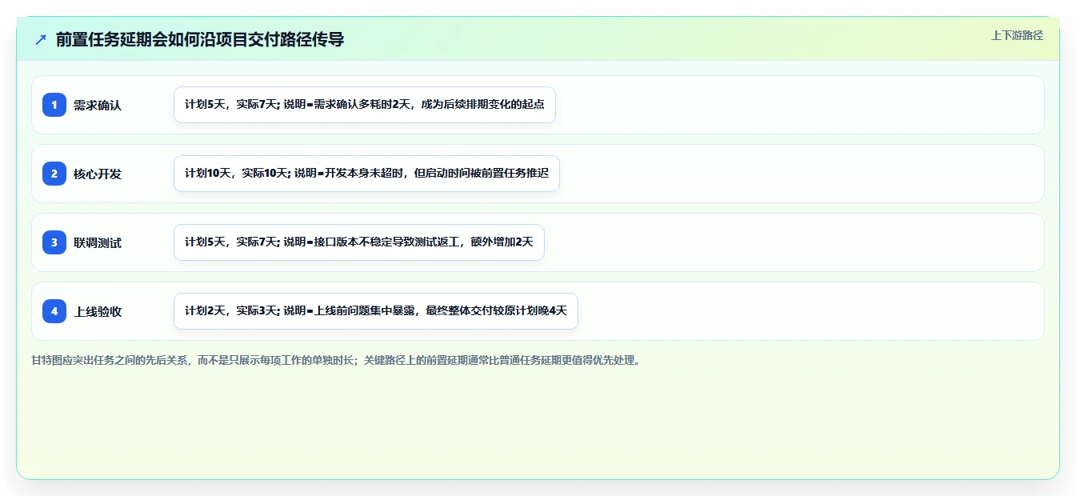This screenshot has height=496, width=1076.
Task: Click the step 4 number badge
Action: [54, 311]
